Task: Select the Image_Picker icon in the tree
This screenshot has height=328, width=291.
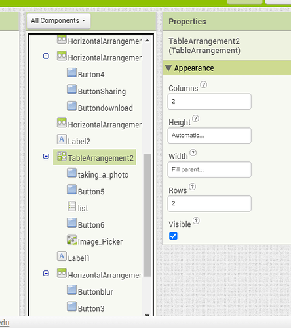Action: coord(71,239)
